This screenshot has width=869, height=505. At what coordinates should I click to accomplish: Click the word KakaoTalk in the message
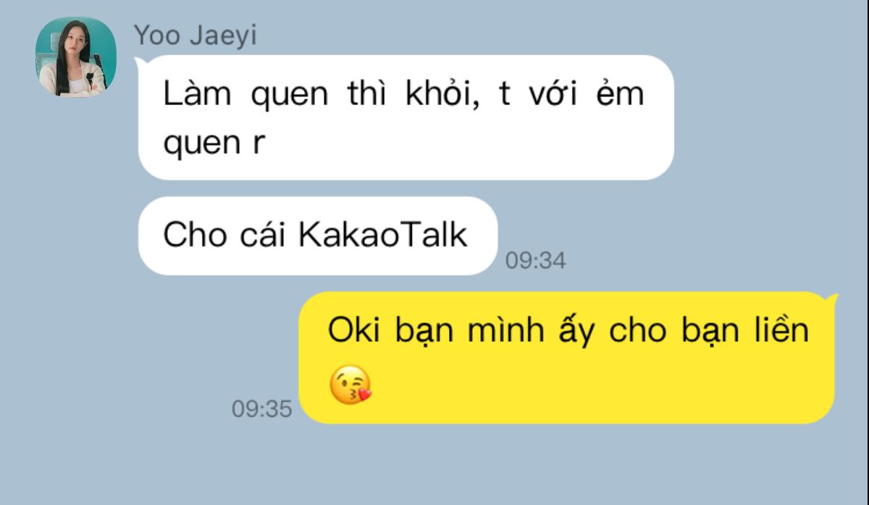tap(383, 235)
